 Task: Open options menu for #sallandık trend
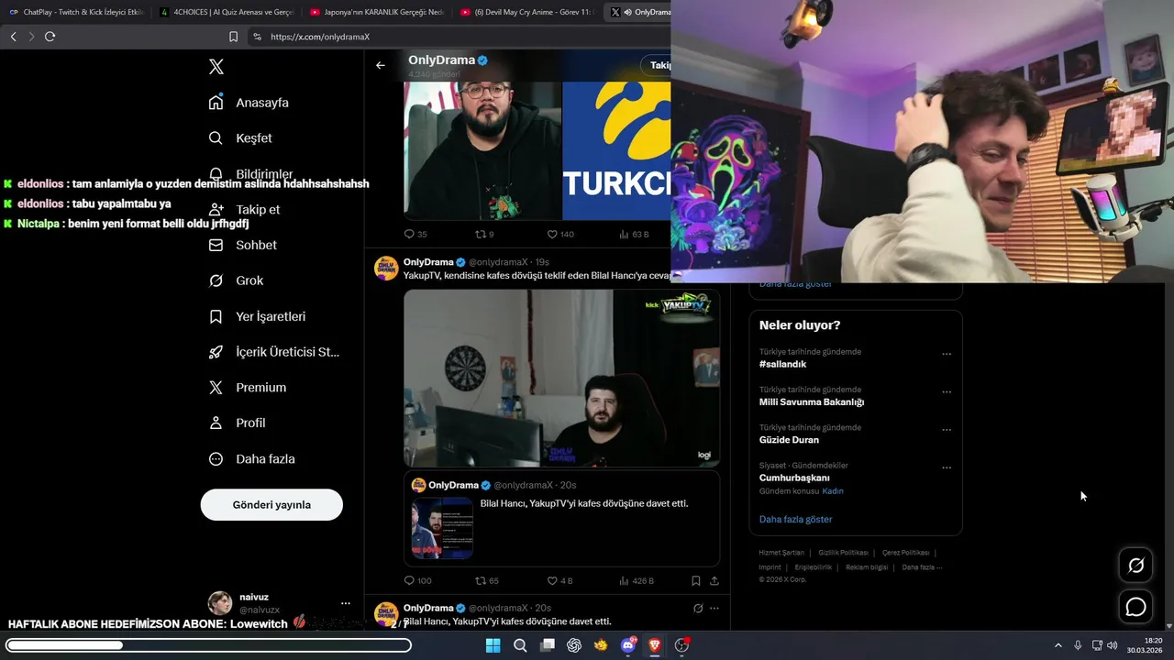[947, 354]
